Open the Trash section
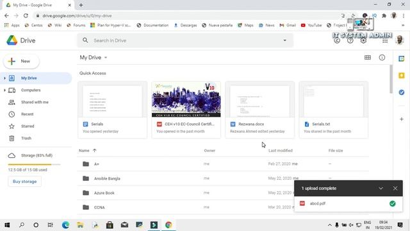Image resolution: width=410 pixels, height=231 pixels. pos(26,139)
